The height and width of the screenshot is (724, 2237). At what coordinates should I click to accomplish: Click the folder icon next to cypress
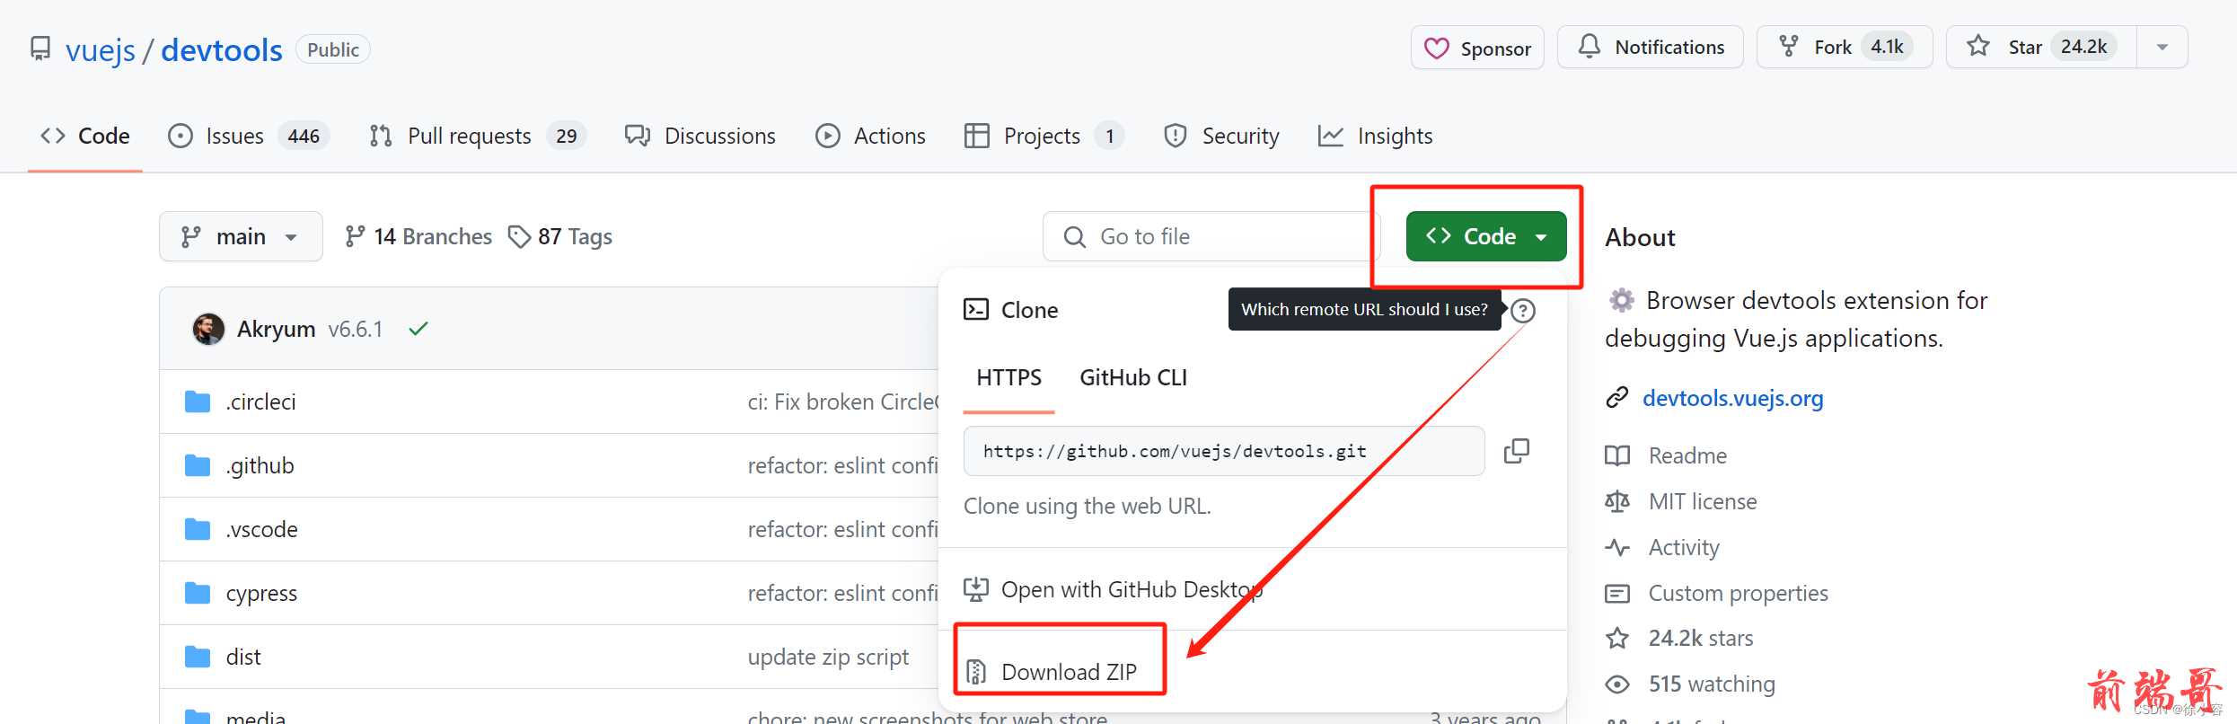pos(198,593)
